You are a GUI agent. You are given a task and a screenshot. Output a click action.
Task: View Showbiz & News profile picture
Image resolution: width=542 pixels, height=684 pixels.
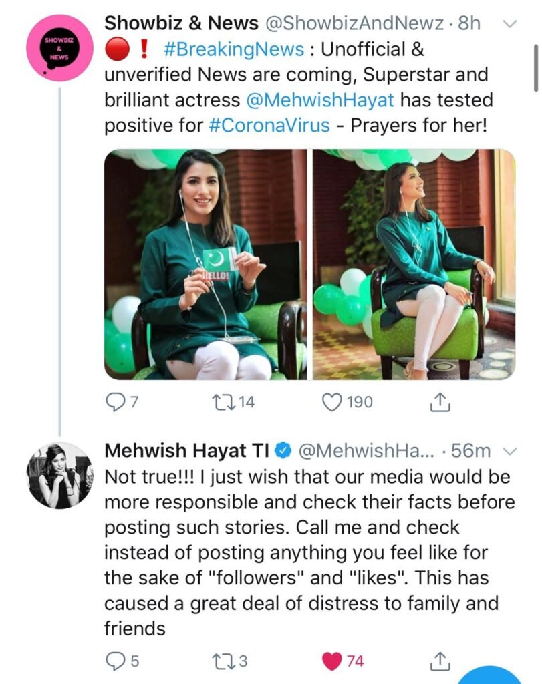click(59, 48)
